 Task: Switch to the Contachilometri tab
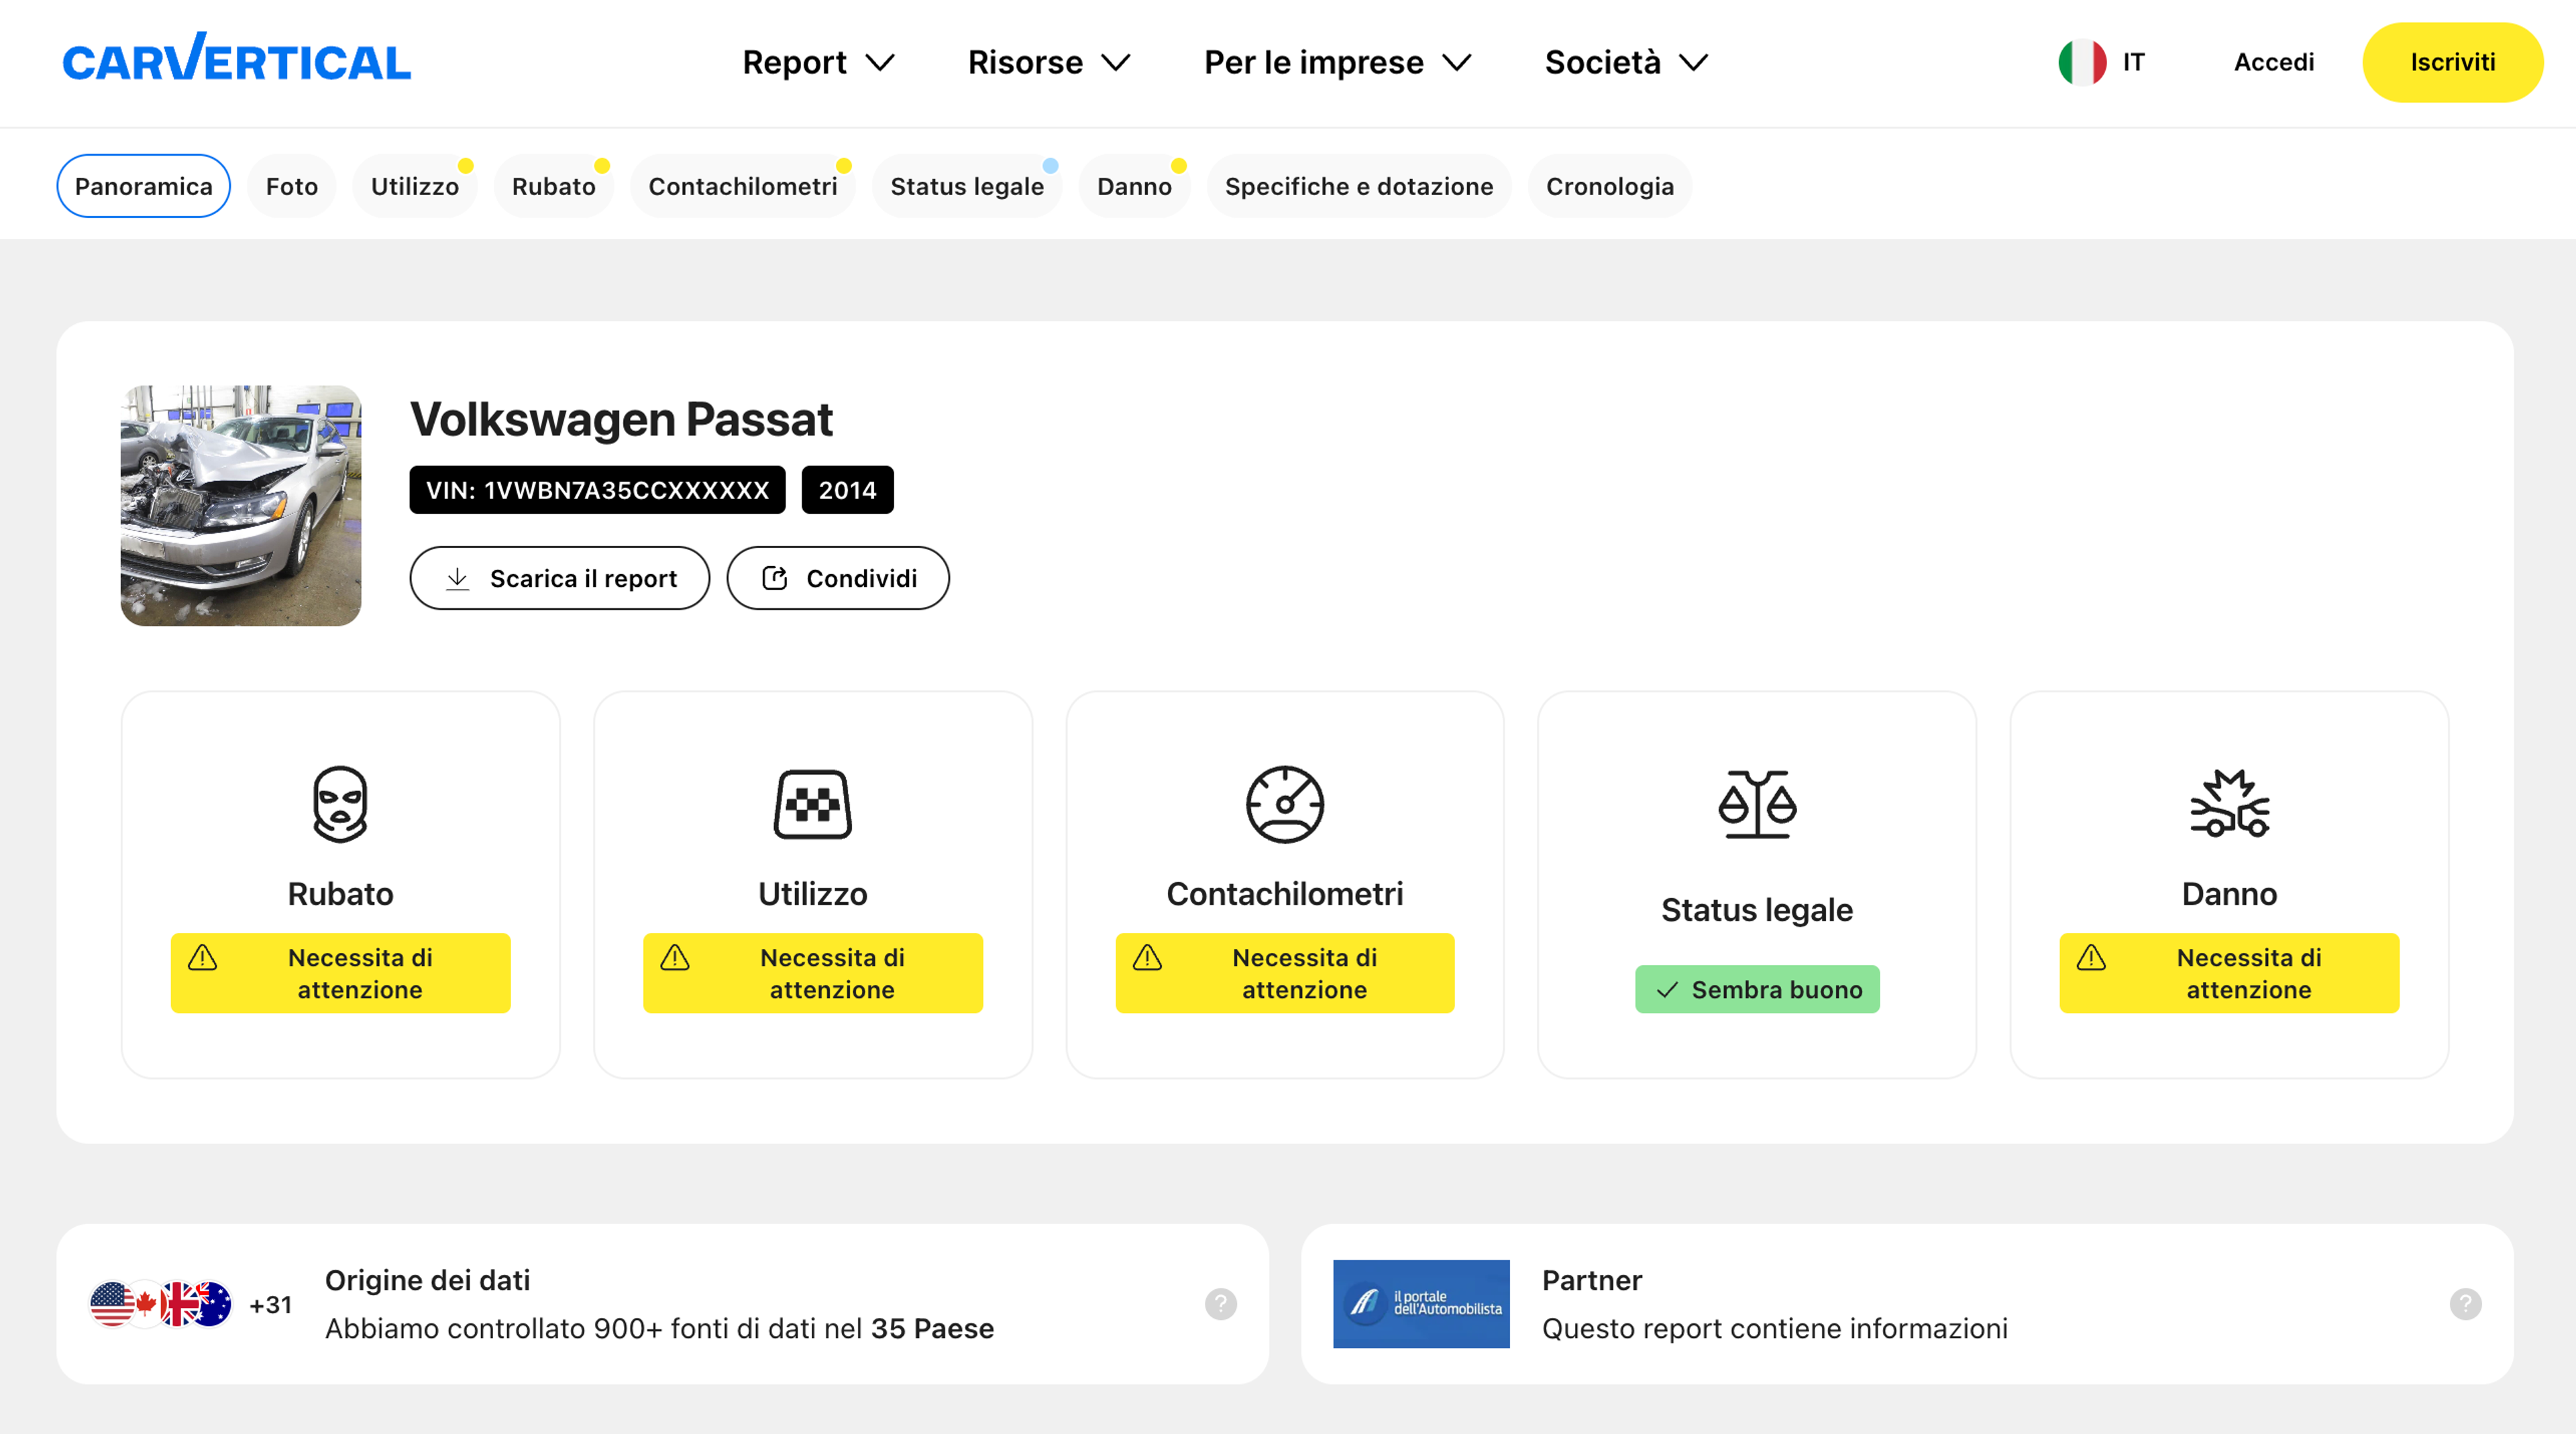coord(742,186)
